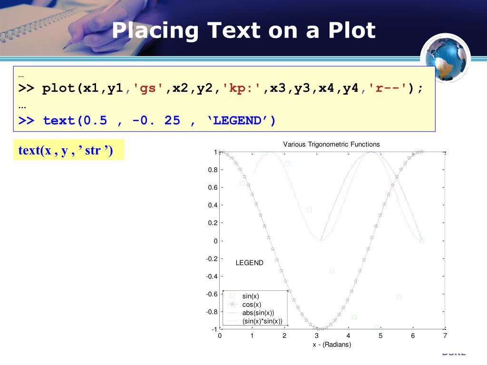
Task: Click the x-axis tick label 5
Action: tap(380, 336)
